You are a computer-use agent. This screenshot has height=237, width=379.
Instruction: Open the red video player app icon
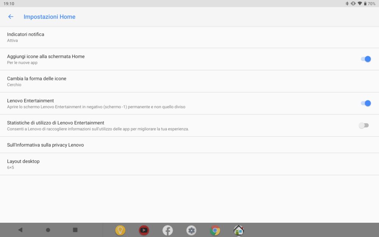coord(144,230)
